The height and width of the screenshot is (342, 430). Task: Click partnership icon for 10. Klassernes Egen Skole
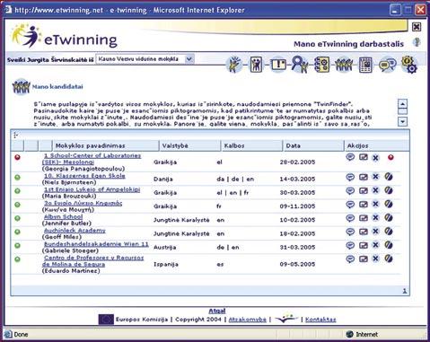tap(389, 177)
